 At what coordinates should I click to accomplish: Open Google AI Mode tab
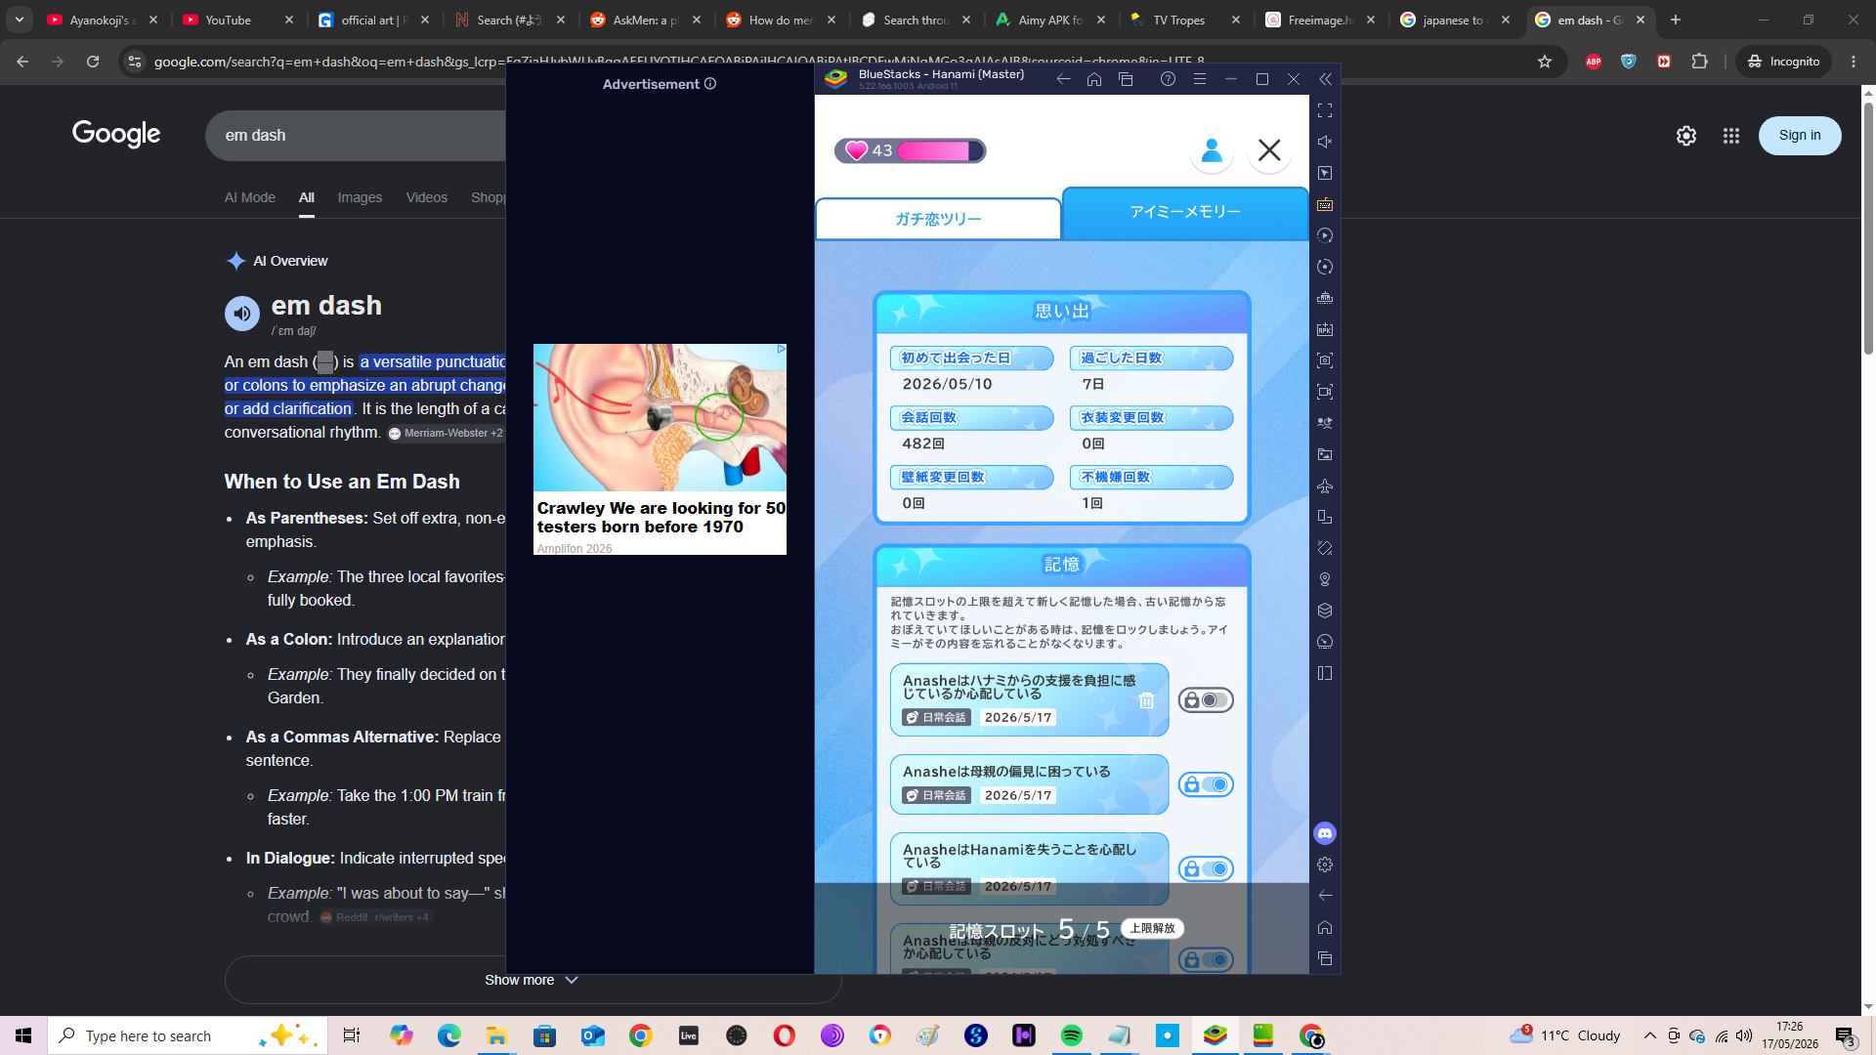(250, 197)
